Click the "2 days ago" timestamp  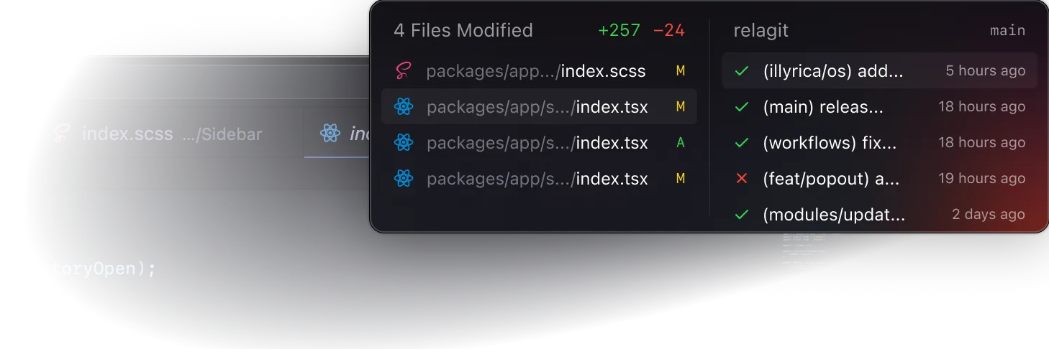coord(989,215)
